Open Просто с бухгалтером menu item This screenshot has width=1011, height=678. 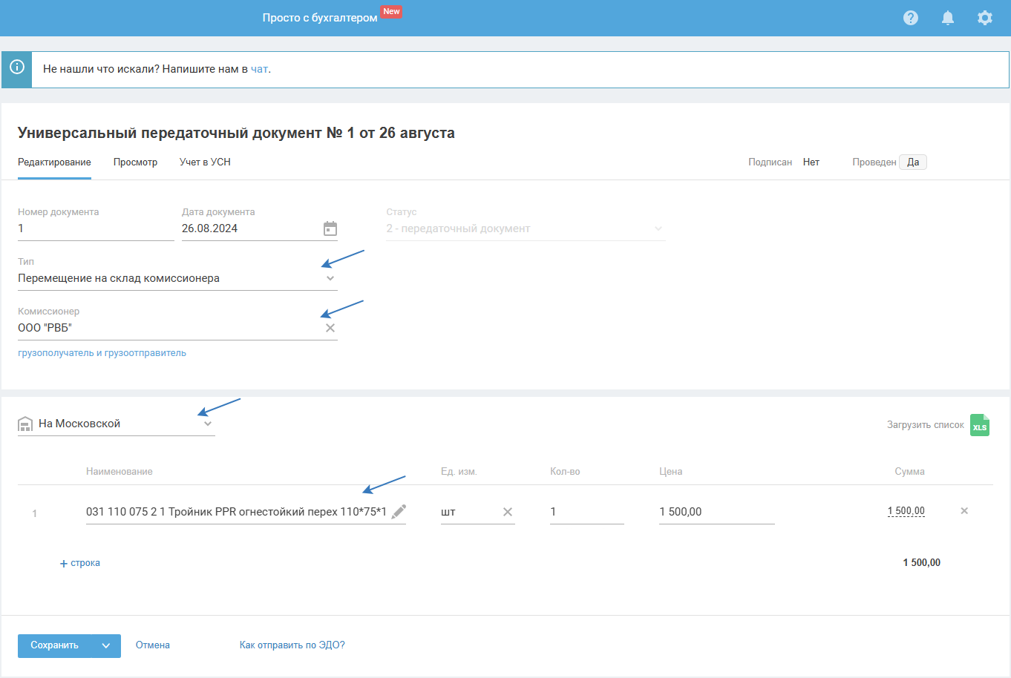[320, 18]
